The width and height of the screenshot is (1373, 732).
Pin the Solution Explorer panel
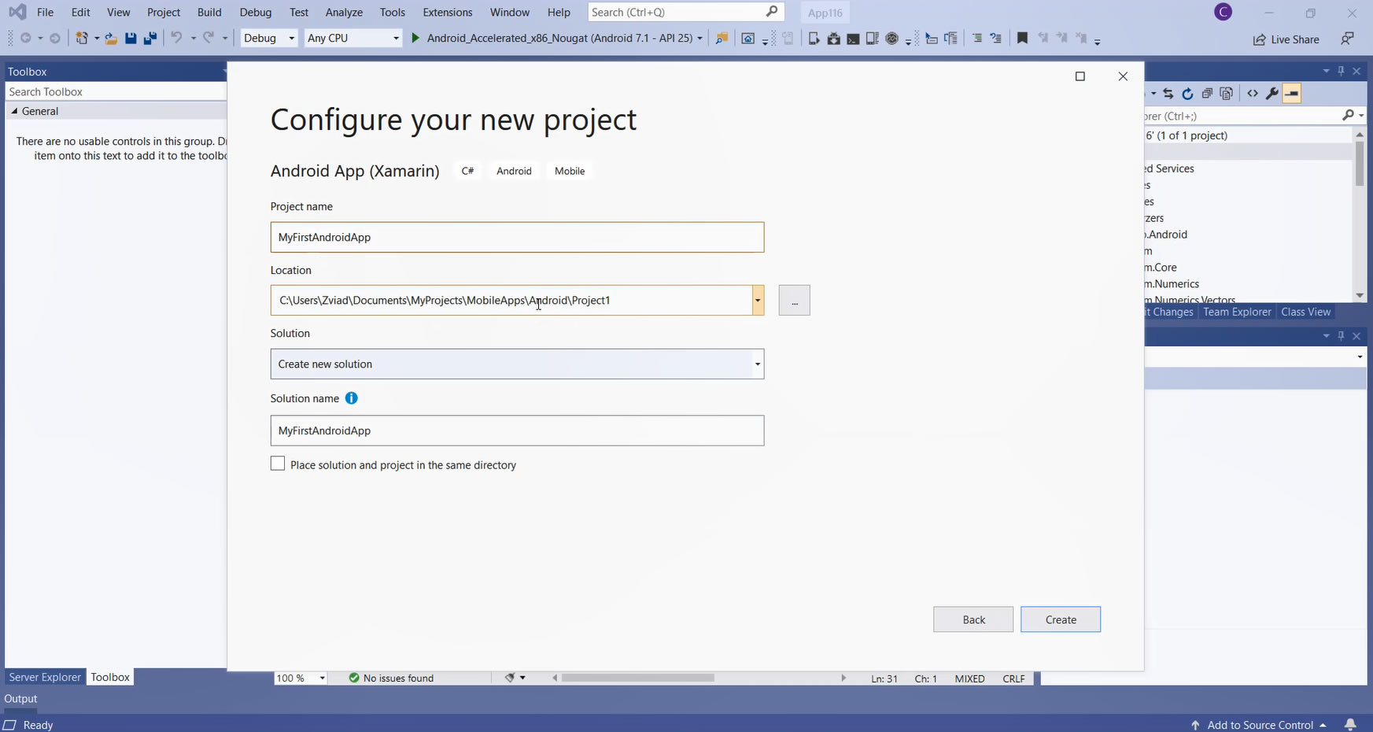(x=1342, y=71)
